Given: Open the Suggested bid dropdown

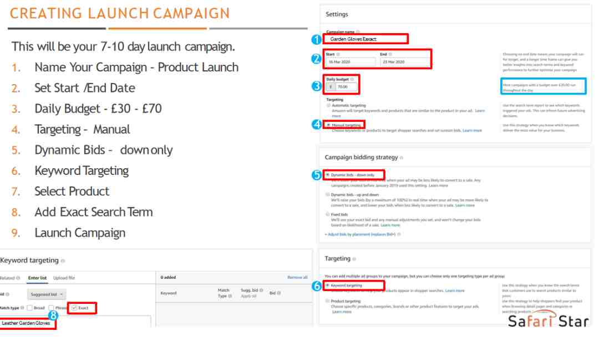Looking at the screenshot, I should click(x=46, y=294).
